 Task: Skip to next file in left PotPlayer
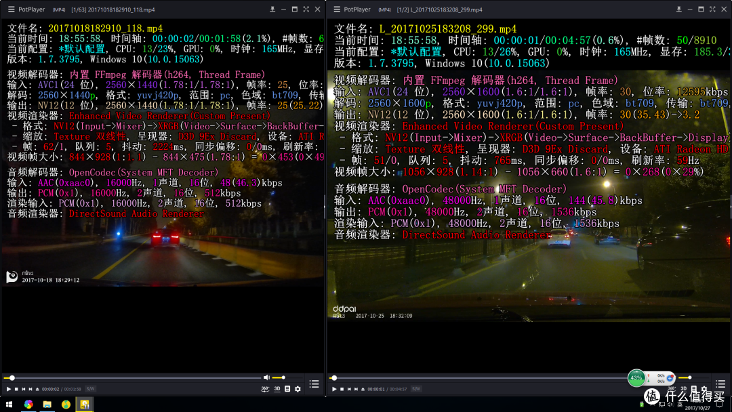(x=30, y=389)
